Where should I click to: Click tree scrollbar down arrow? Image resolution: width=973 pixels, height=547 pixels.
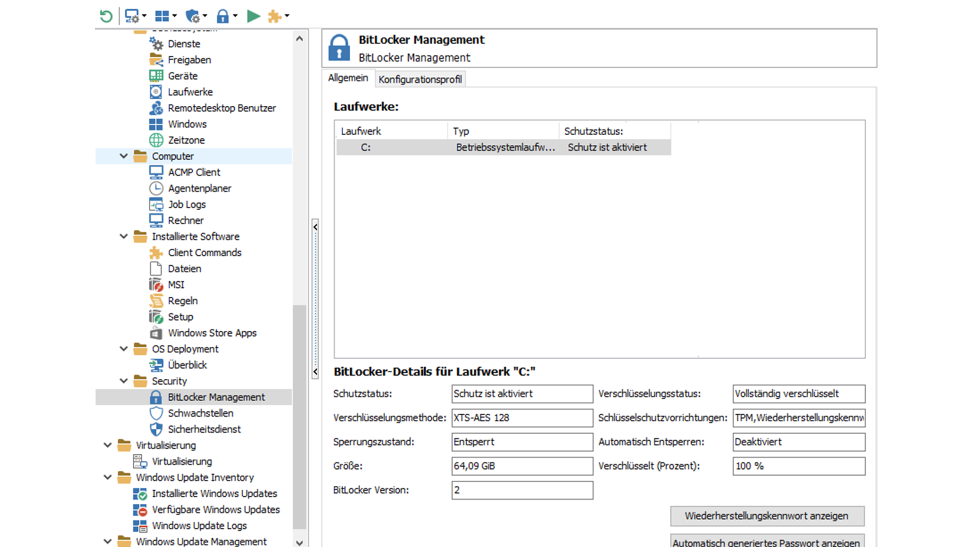coord(300,542)
